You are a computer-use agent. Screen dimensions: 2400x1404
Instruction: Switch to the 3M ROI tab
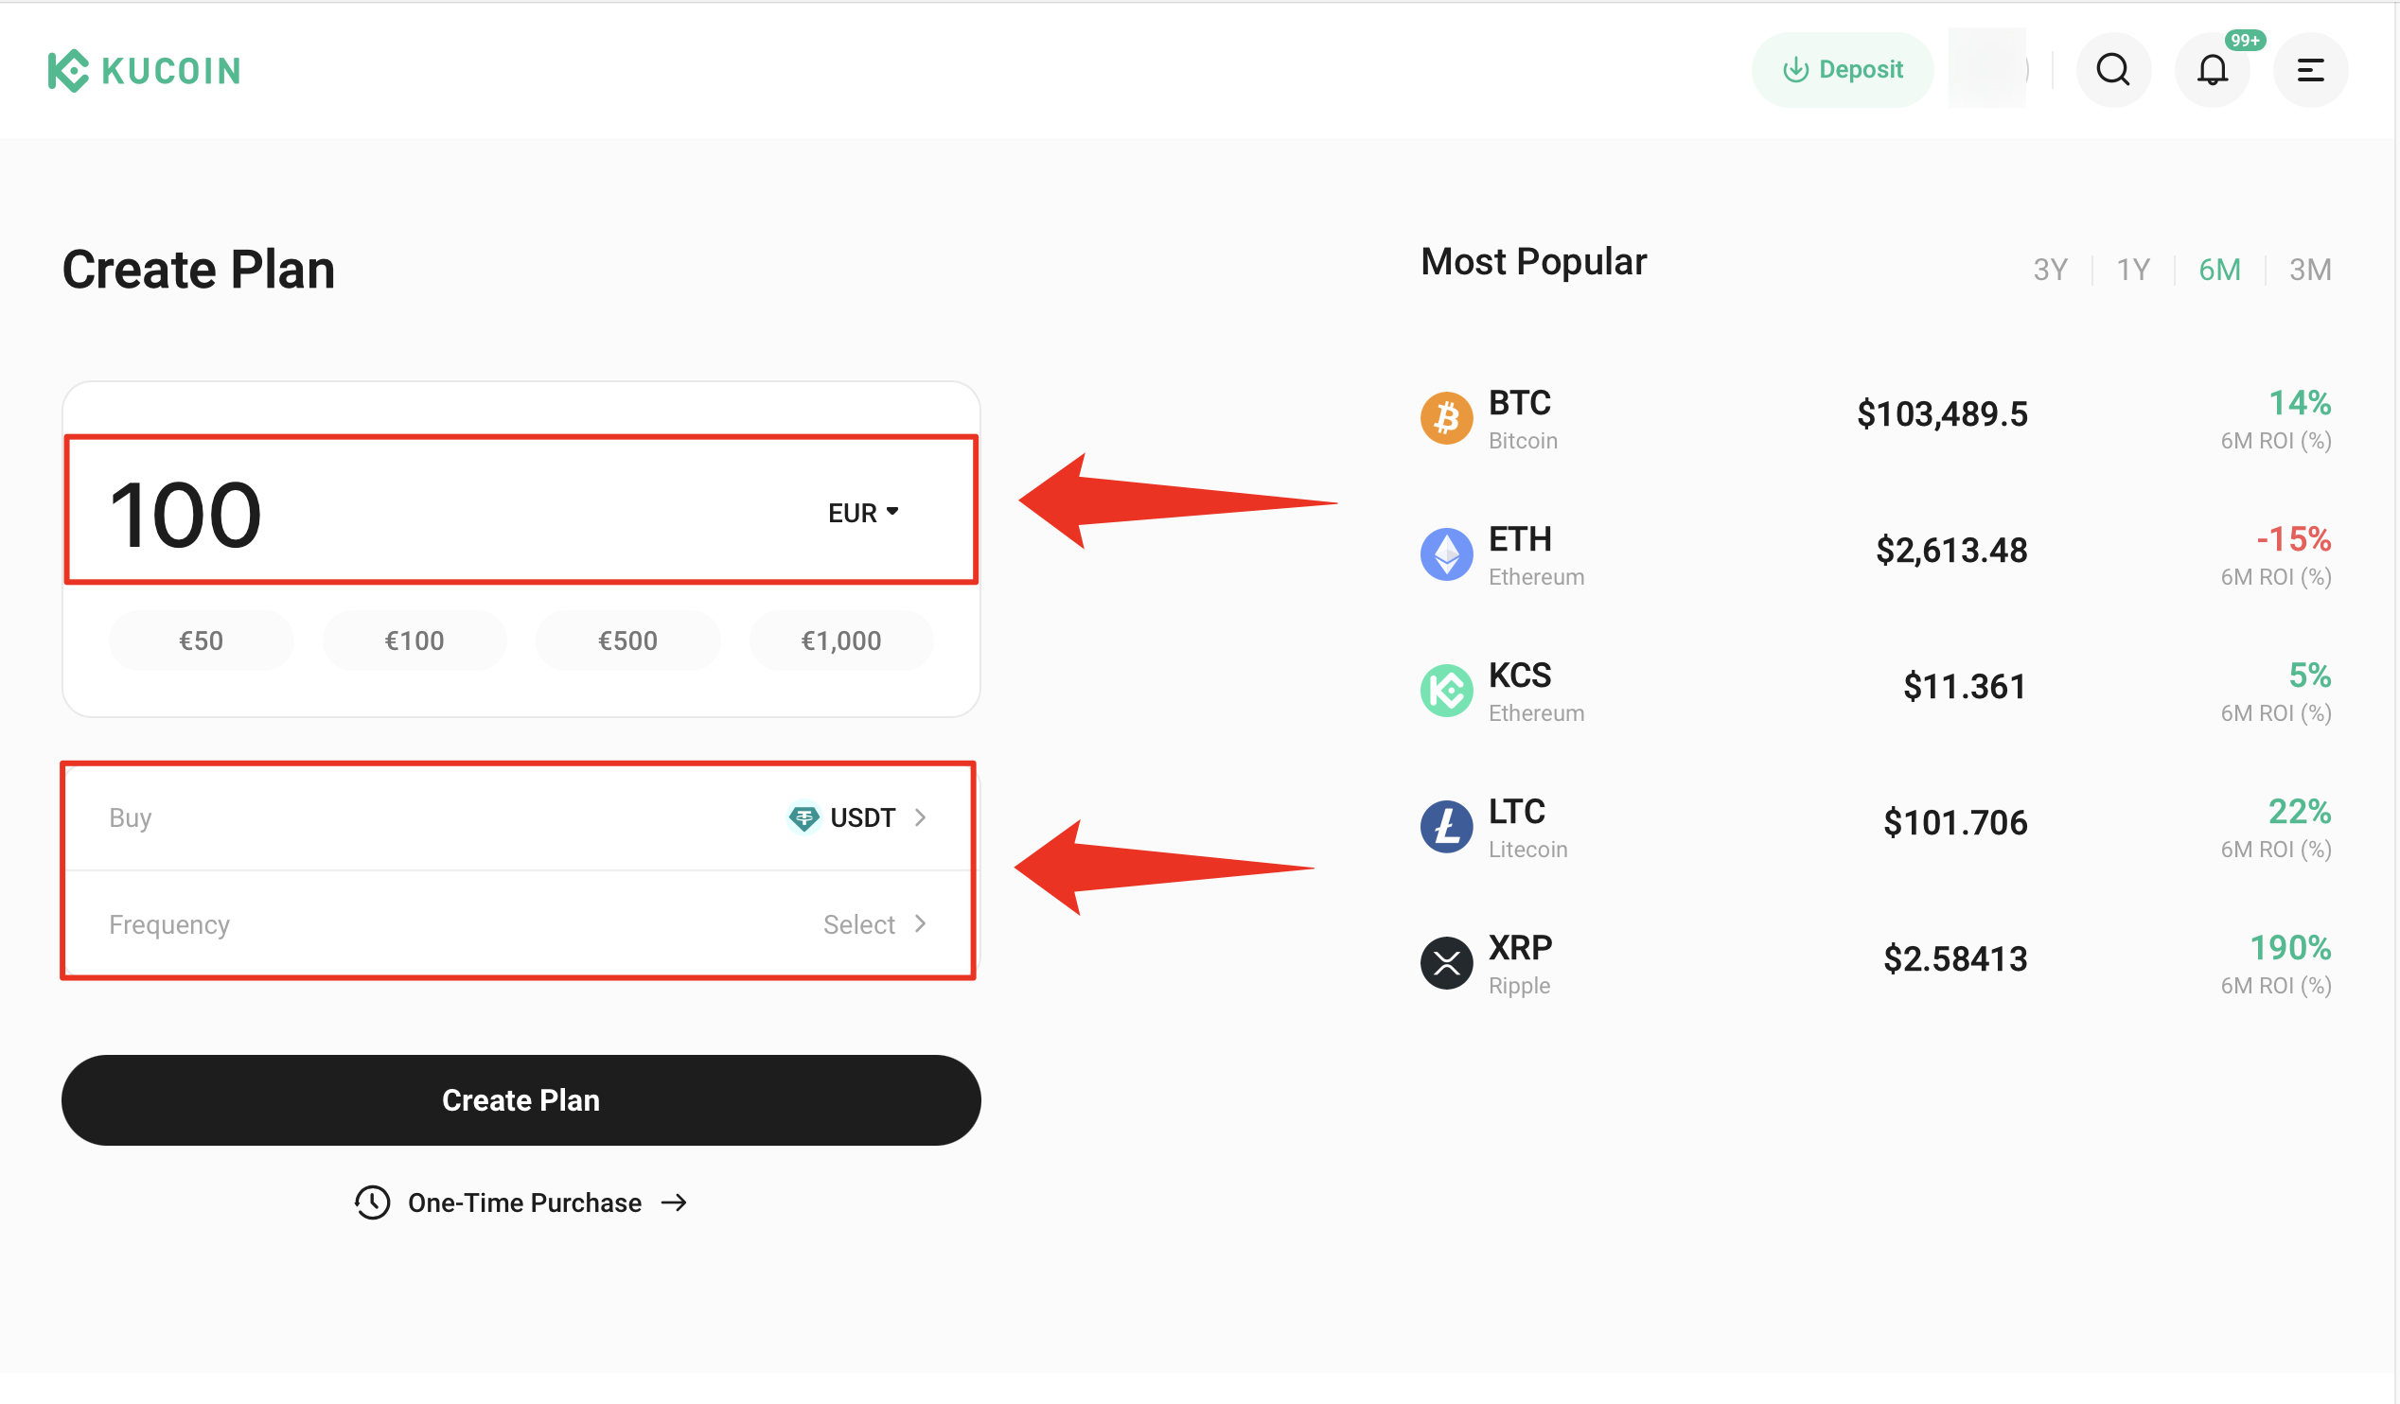click(x=2309, y=270)
